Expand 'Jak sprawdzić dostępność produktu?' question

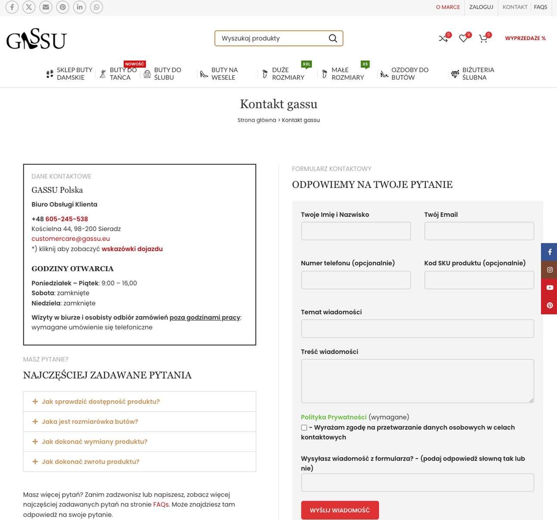140,402
